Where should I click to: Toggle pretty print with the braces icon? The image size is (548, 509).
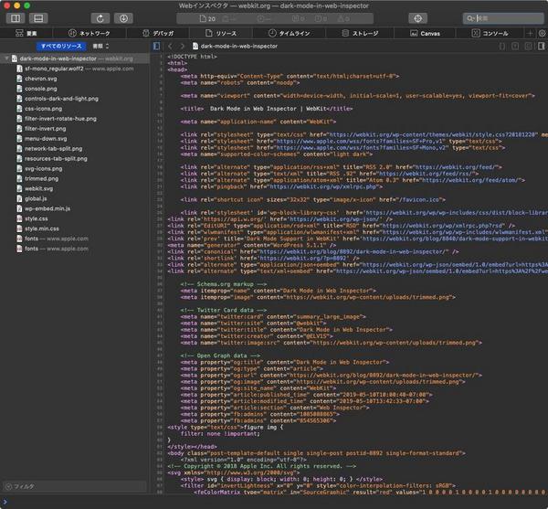502,46
